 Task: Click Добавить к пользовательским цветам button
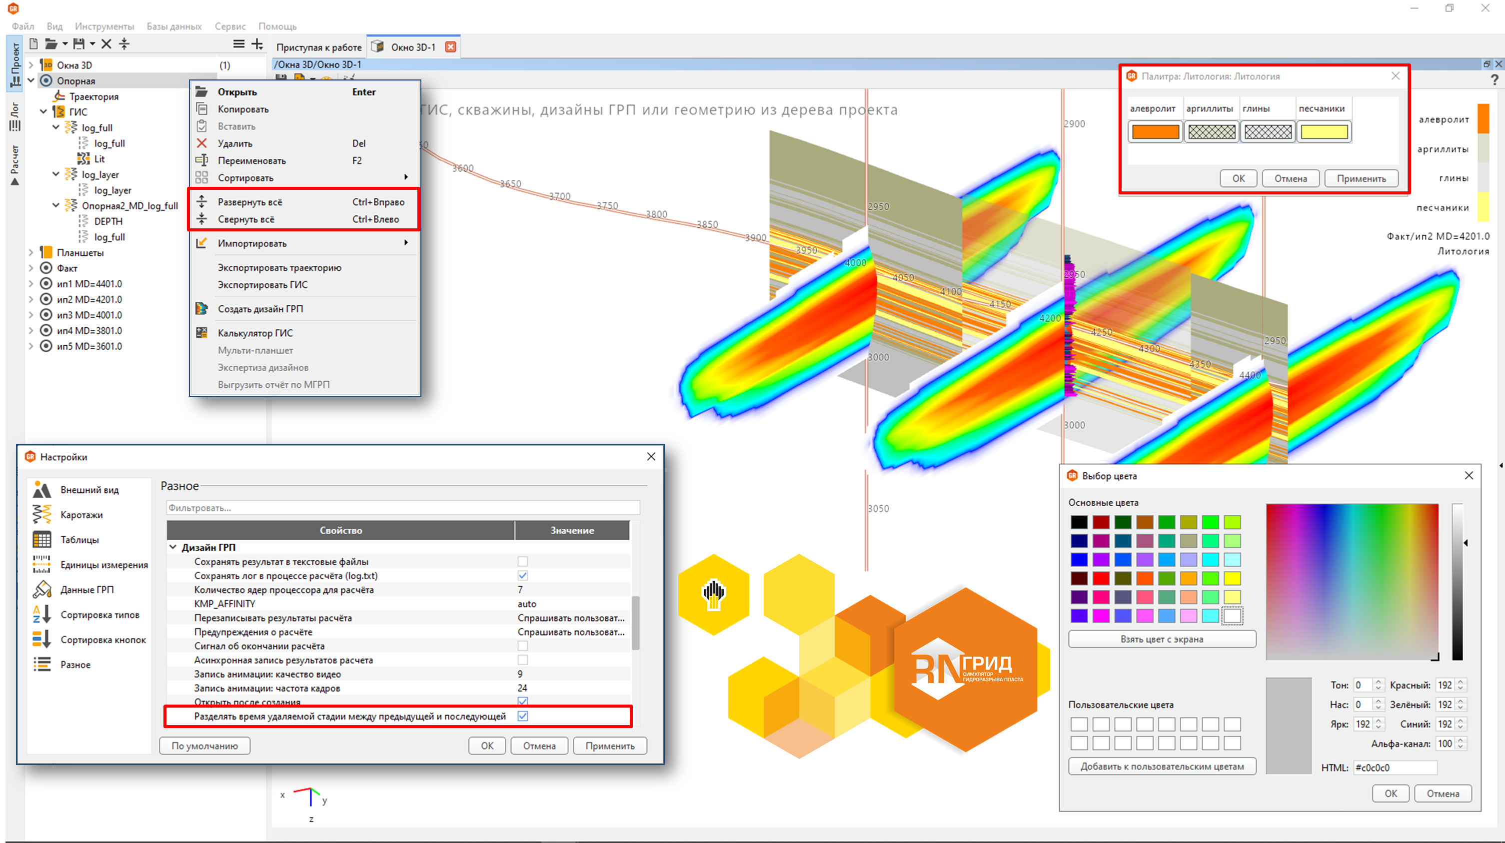[1162, 767]
